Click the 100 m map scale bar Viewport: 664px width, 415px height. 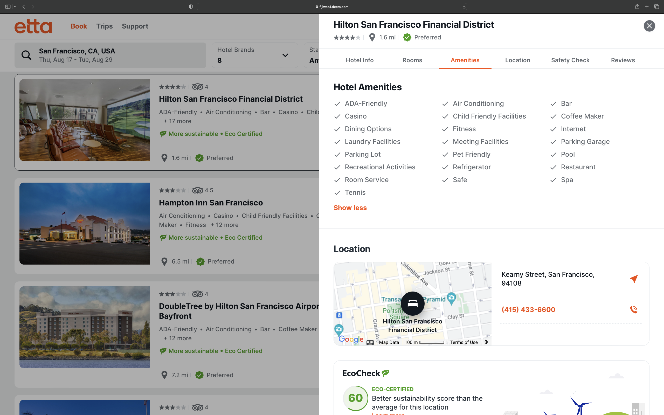(424, 342)
